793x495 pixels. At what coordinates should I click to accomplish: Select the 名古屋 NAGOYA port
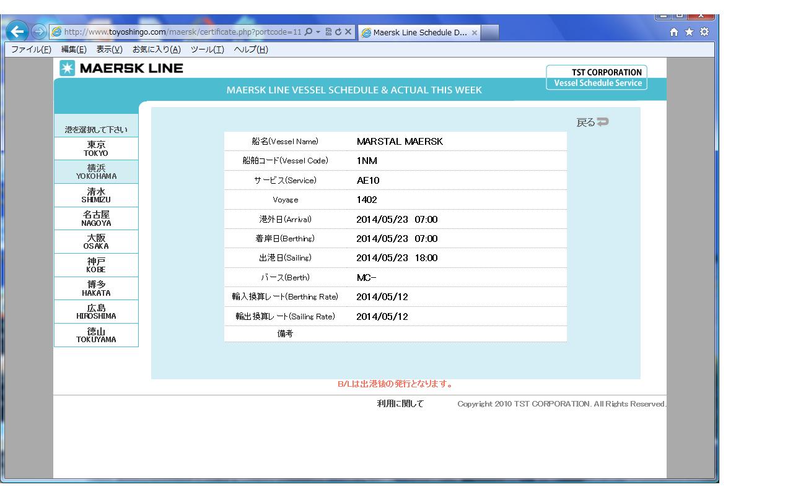[96, 218]
